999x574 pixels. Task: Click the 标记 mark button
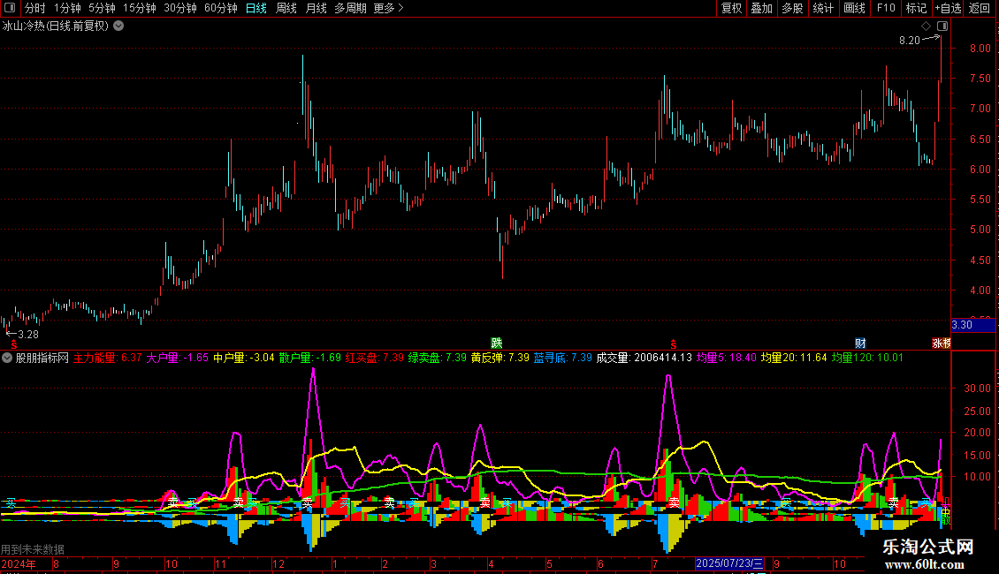pyautogui.click(x=916, y=8)
